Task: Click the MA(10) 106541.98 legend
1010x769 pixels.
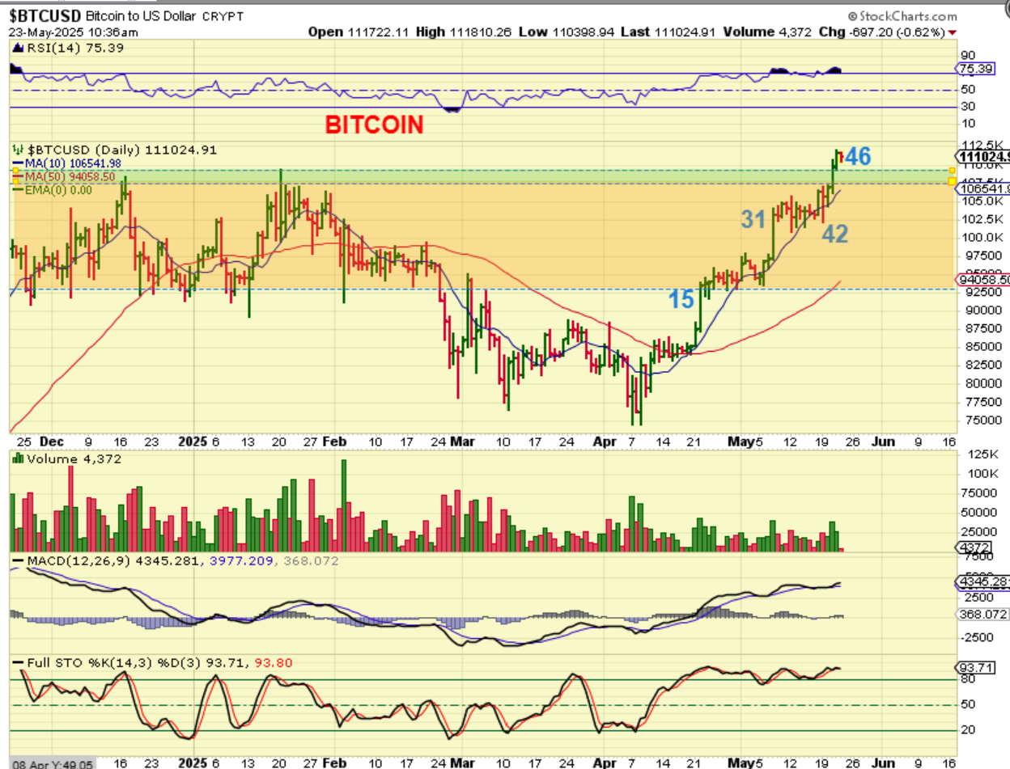Action: pos(74,163)
